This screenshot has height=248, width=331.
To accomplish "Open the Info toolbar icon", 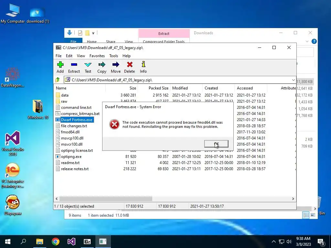I will point(143,67).
